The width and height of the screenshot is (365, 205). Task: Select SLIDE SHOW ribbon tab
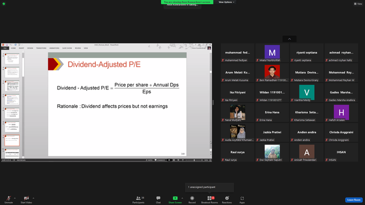[67, 48]
